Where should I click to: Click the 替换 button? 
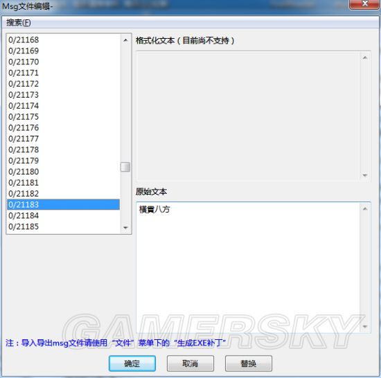click(249, 363)
